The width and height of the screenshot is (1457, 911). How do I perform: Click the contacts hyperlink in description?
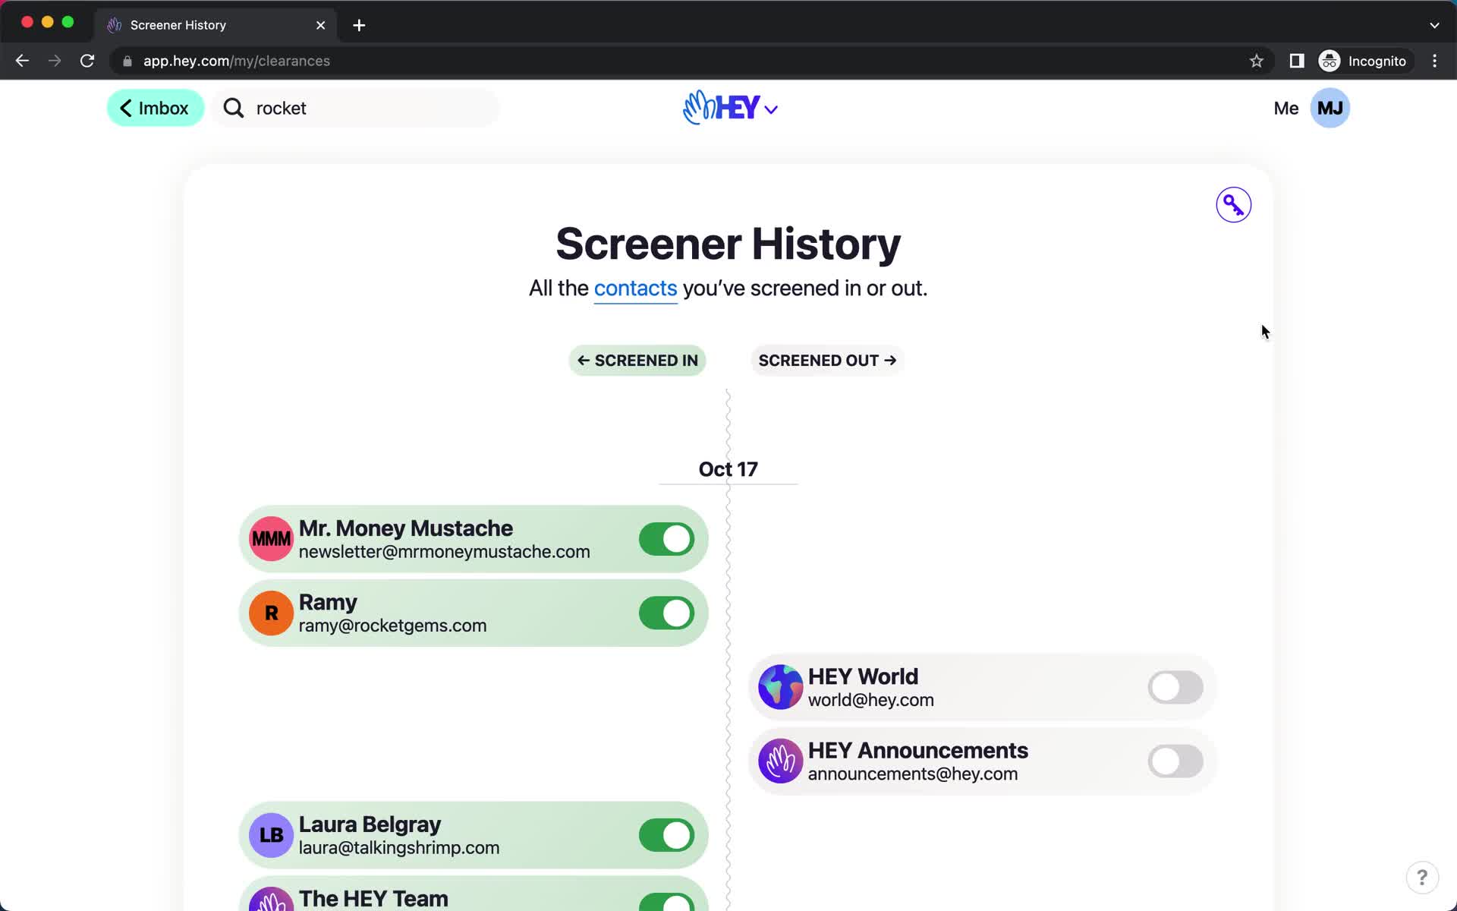point(634,288)
